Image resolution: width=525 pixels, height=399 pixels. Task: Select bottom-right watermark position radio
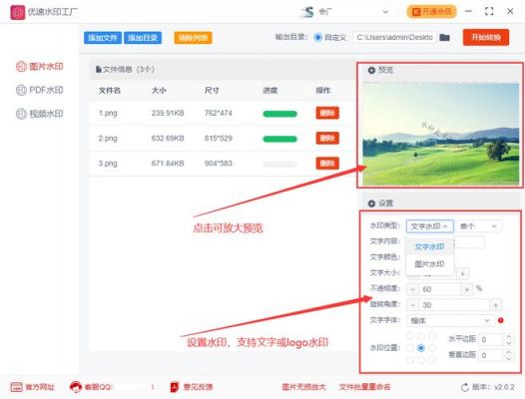(432, 360)
